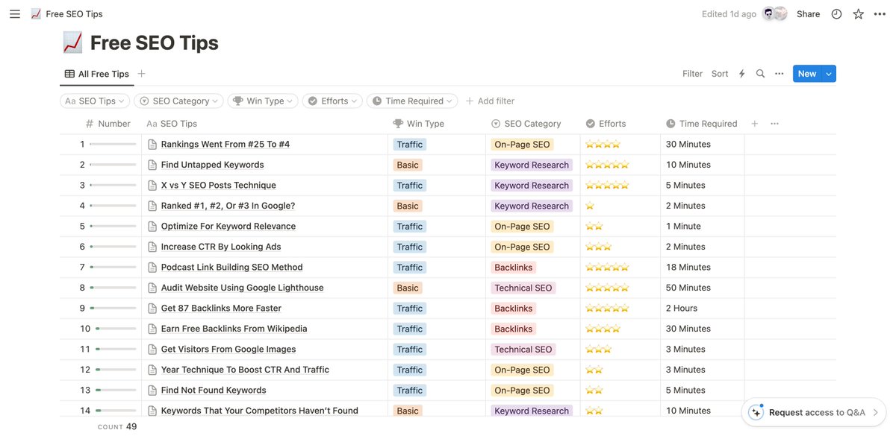Screen dimensions: 896x436
Task: Add a new property with the plus icon
Action: click(754, 123)
